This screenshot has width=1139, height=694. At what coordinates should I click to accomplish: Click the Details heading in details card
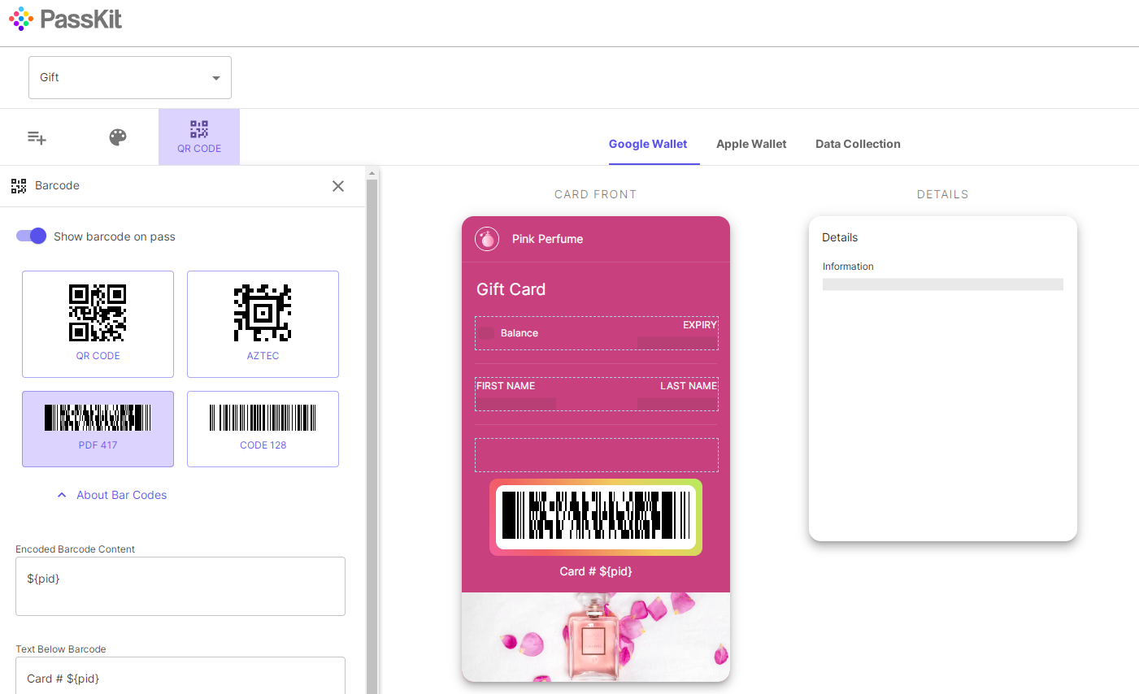(840, 237)
